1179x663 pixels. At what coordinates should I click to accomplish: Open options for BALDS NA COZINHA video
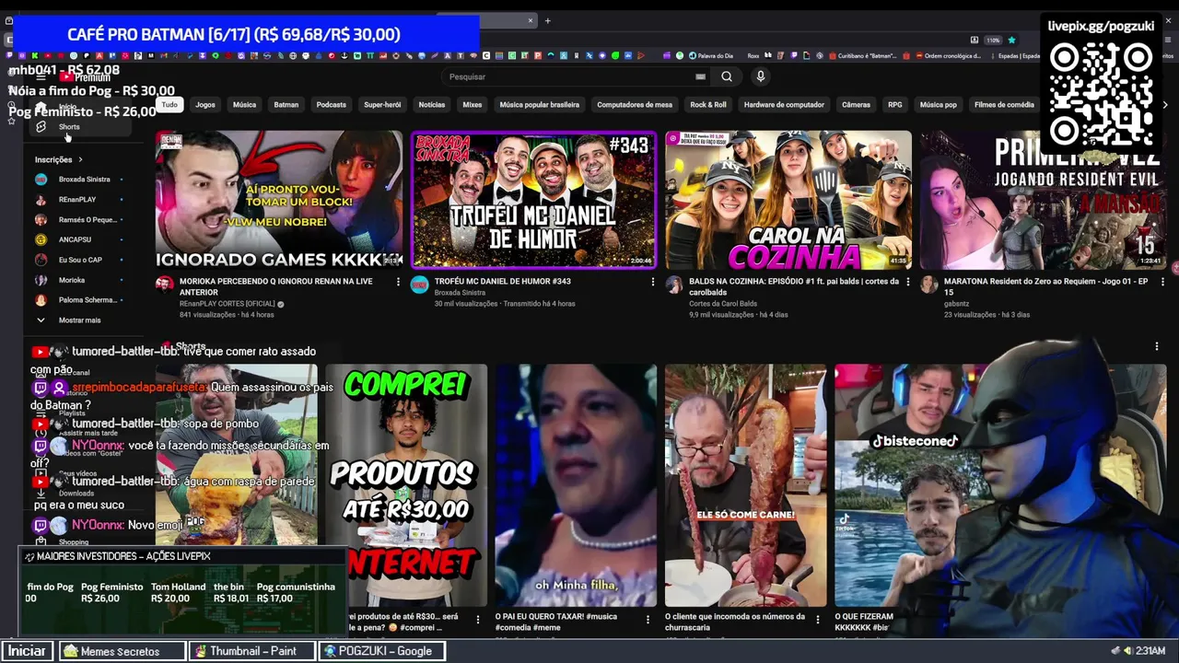pyautogui.click(x=908, y=282)
